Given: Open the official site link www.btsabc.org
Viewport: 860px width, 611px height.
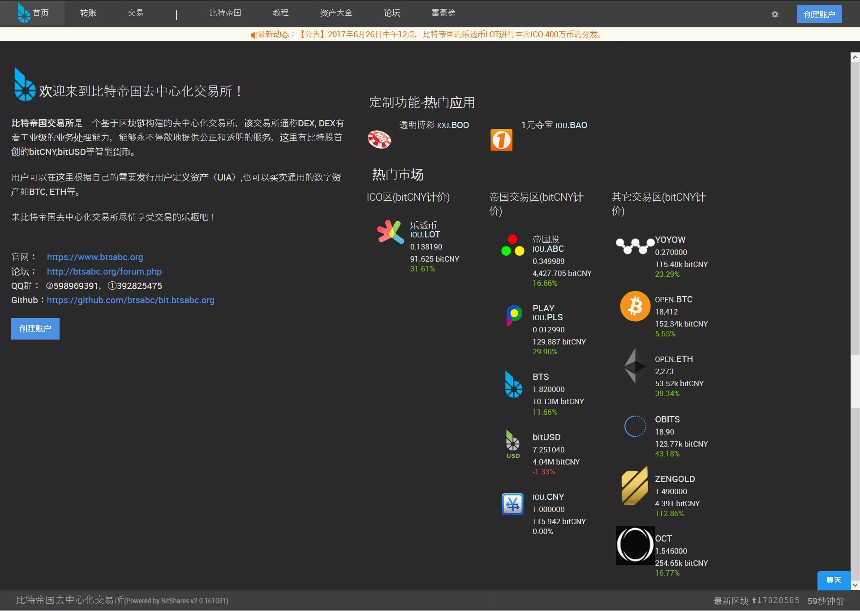Looking at the screenshot, I should click(x=95, y=257).
